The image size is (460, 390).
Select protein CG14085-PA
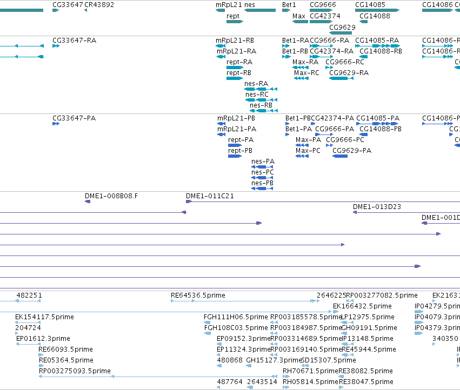[x=377, y=124]
